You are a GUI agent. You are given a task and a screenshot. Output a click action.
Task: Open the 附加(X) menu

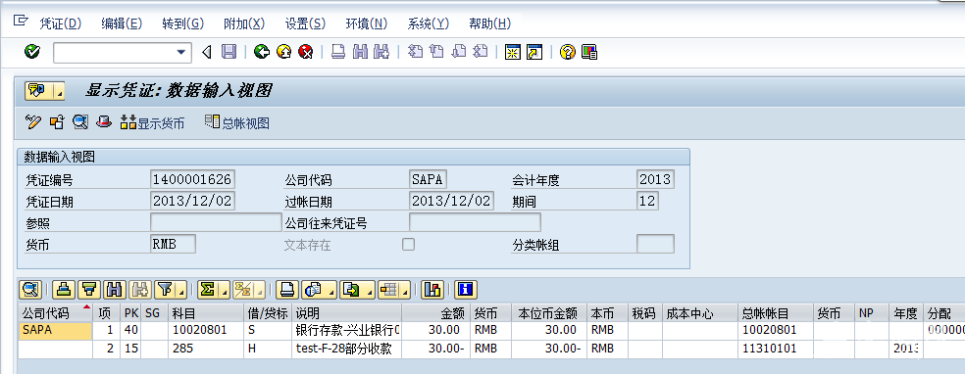click(244, 23)
